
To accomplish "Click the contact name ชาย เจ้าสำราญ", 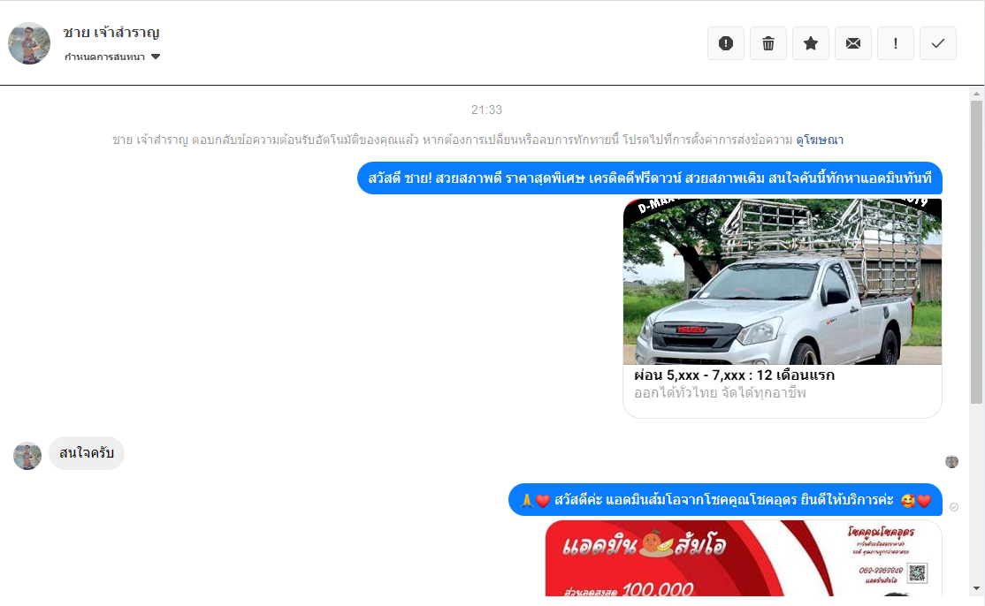I will (x=111, y=32).
